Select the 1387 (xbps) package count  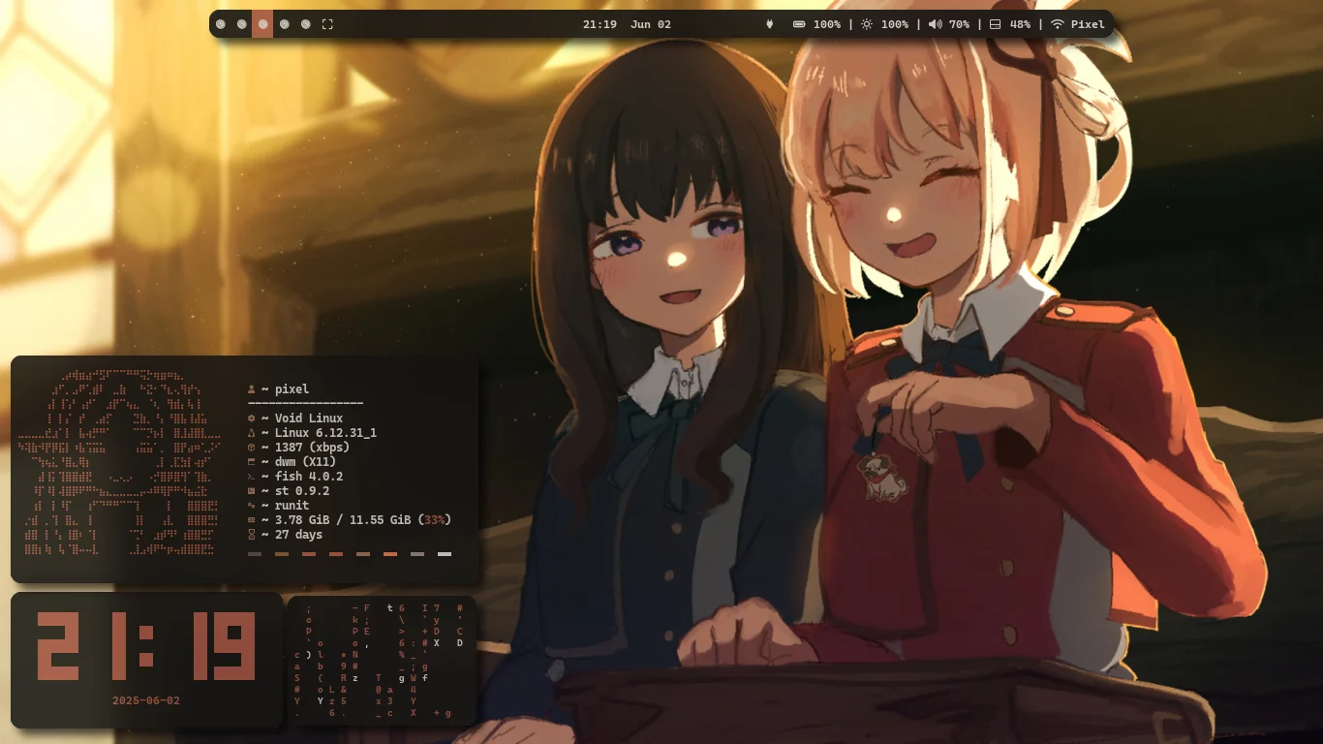(312, 448)
